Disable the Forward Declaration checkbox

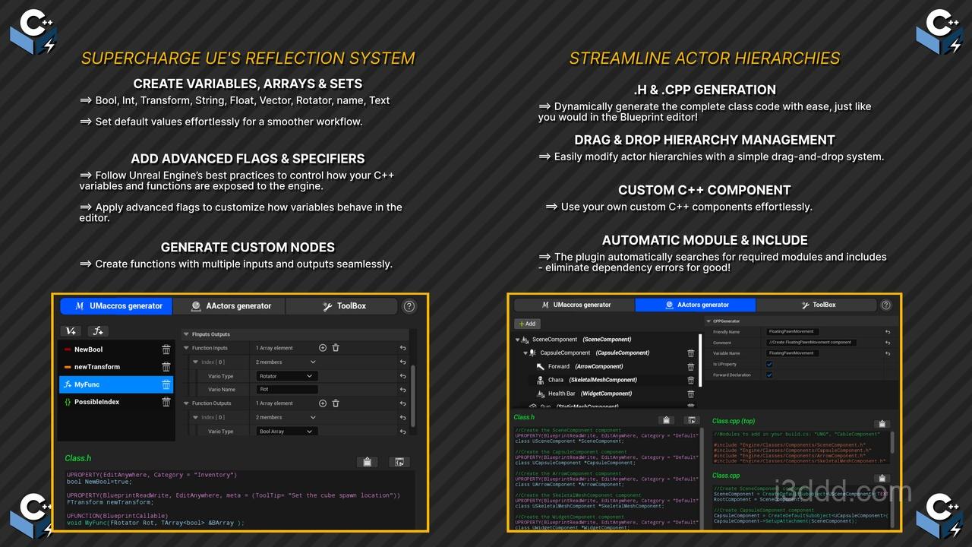coord(769,375)
